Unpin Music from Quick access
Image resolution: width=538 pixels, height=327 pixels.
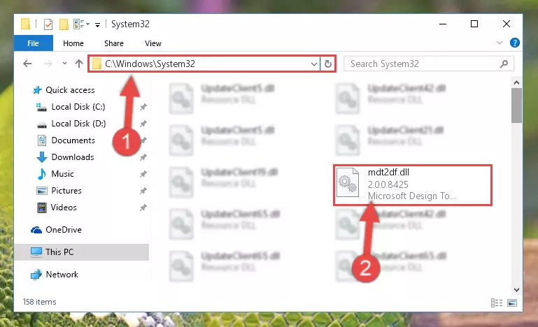[143, 174]
